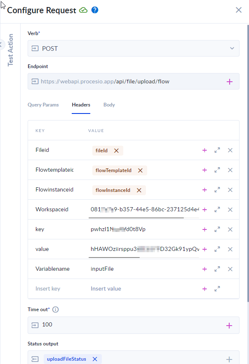The height and width of the screenshot is (364, 249).
Task: Click the pink plus icon on the Endpoint field
Action: pyautogui.click(x=230, y=81)
